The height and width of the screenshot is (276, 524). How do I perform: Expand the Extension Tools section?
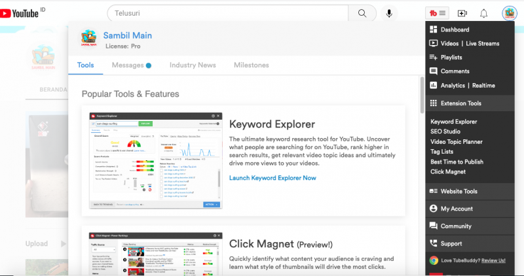pos(460,103)
